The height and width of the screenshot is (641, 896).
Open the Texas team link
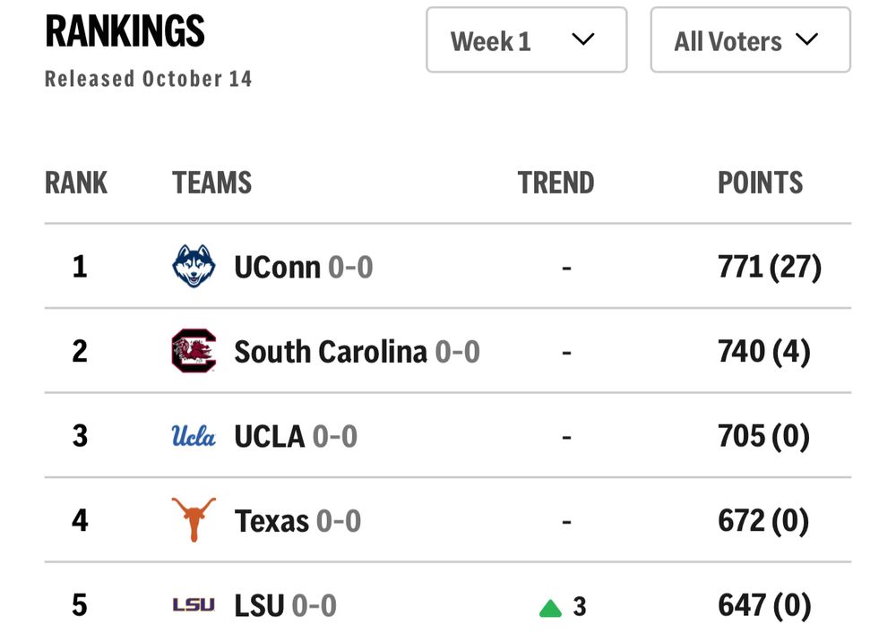coord(271,520)
